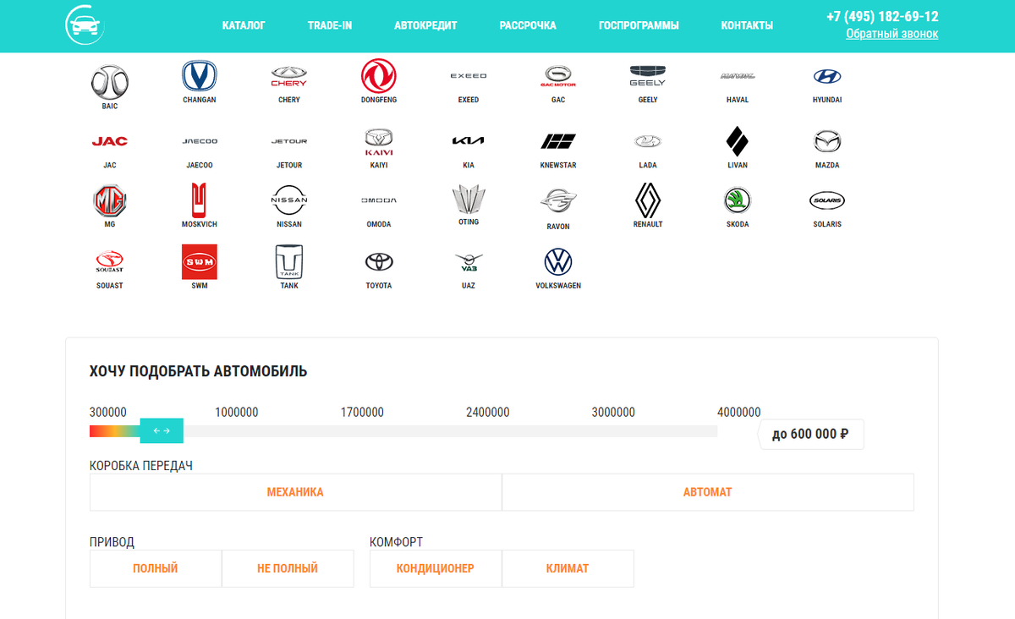The height and width of the screenshot is (619, 1015).
Task: Toggle the Не полный drive option
Action: click(288, 568)
